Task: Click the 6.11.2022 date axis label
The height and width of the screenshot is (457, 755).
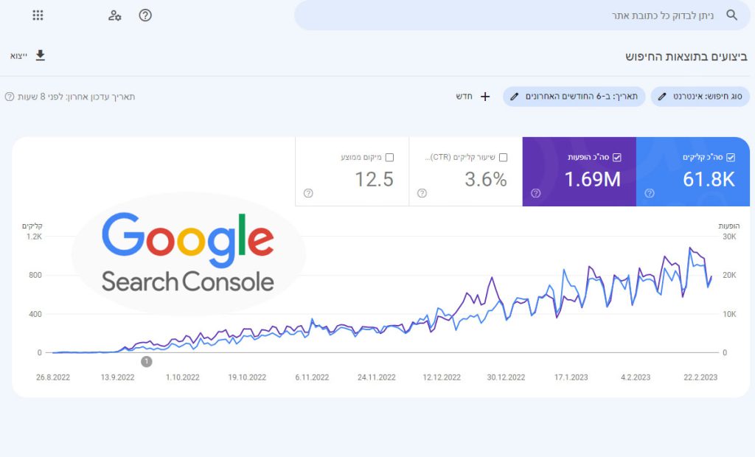Action: coord(312,377)
